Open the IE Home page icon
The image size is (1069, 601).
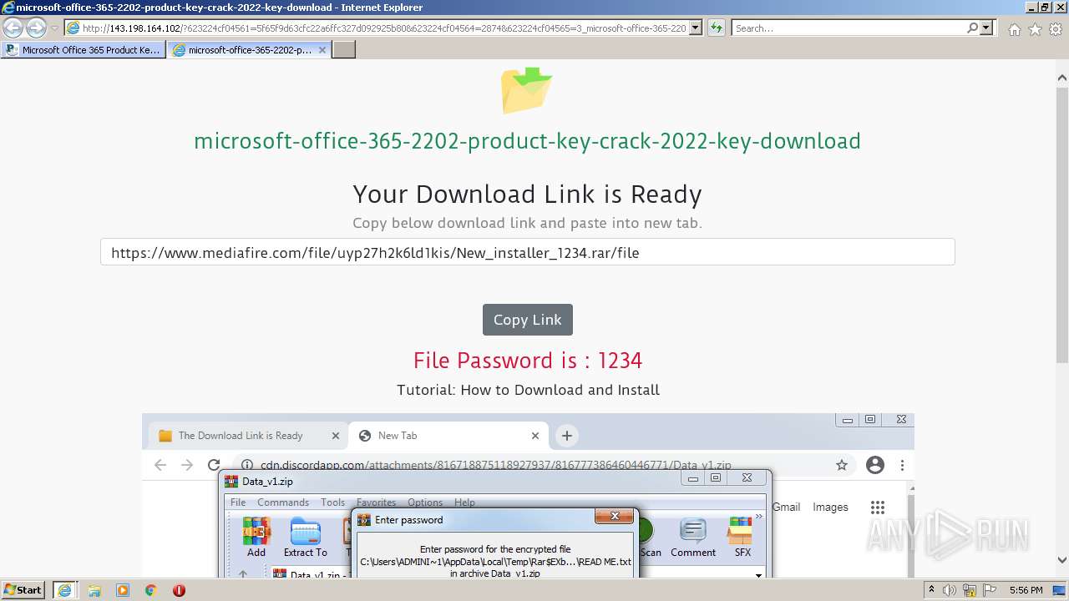point(1014,29)
